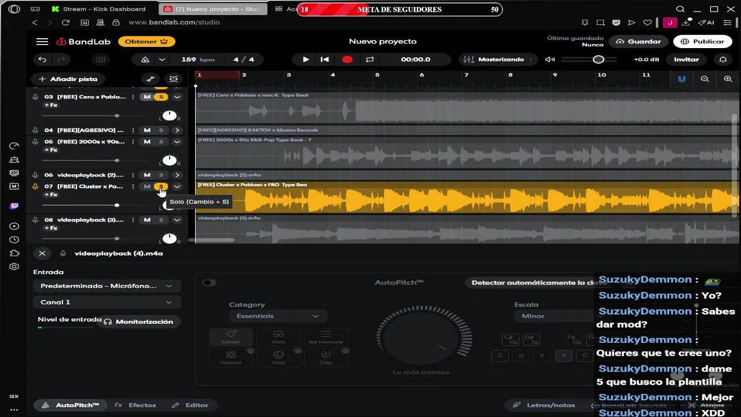
Task: Click the master volume speaker icon
Action: tap(550, 60)
